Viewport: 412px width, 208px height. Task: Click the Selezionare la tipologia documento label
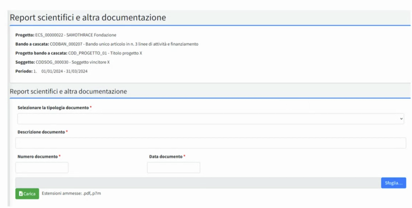53,108
